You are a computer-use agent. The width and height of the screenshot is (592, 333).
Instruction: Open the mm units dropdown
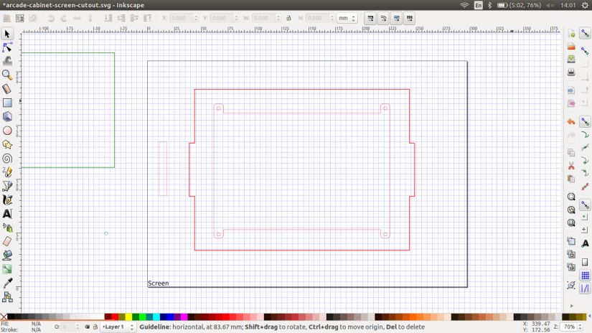(347, 18)
